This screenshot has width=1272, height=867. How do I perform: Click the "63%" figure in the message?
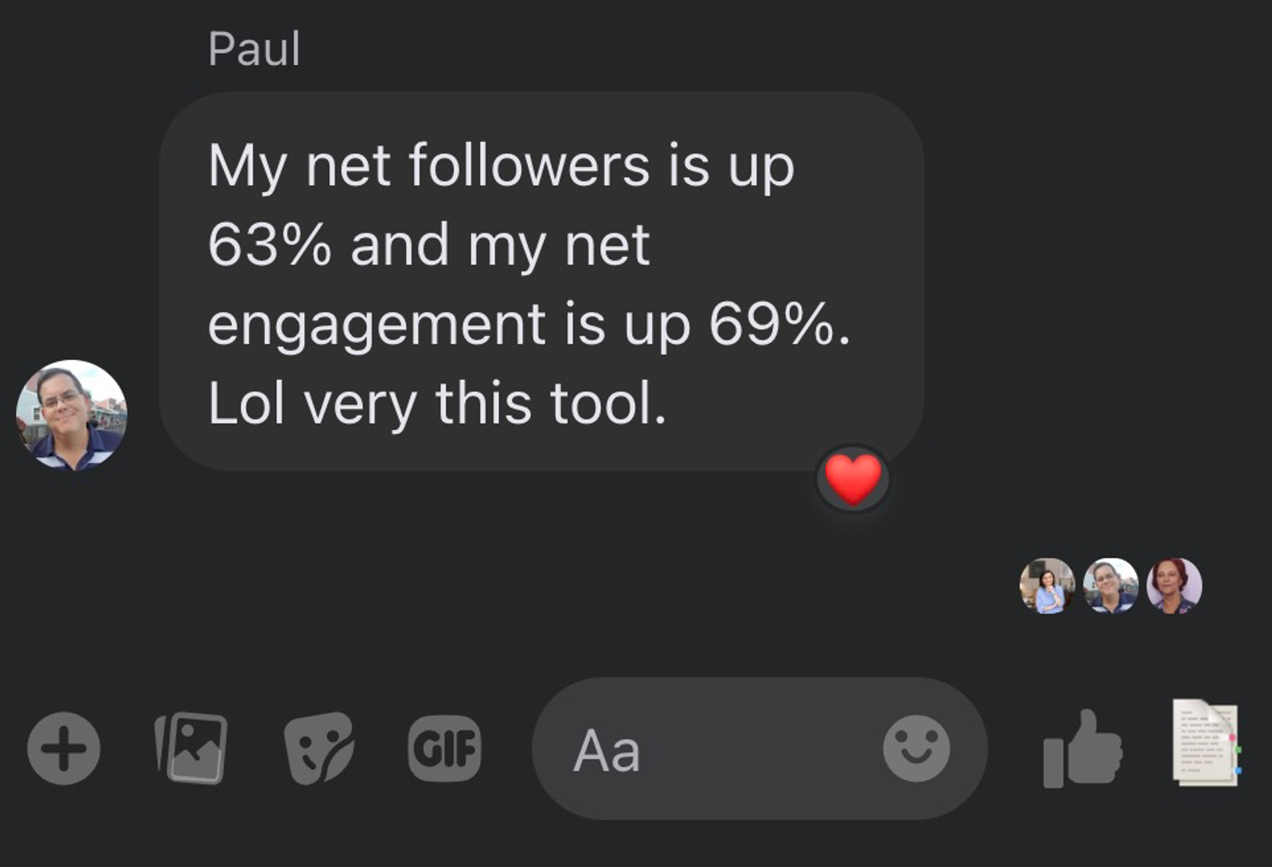click(269, 245)
